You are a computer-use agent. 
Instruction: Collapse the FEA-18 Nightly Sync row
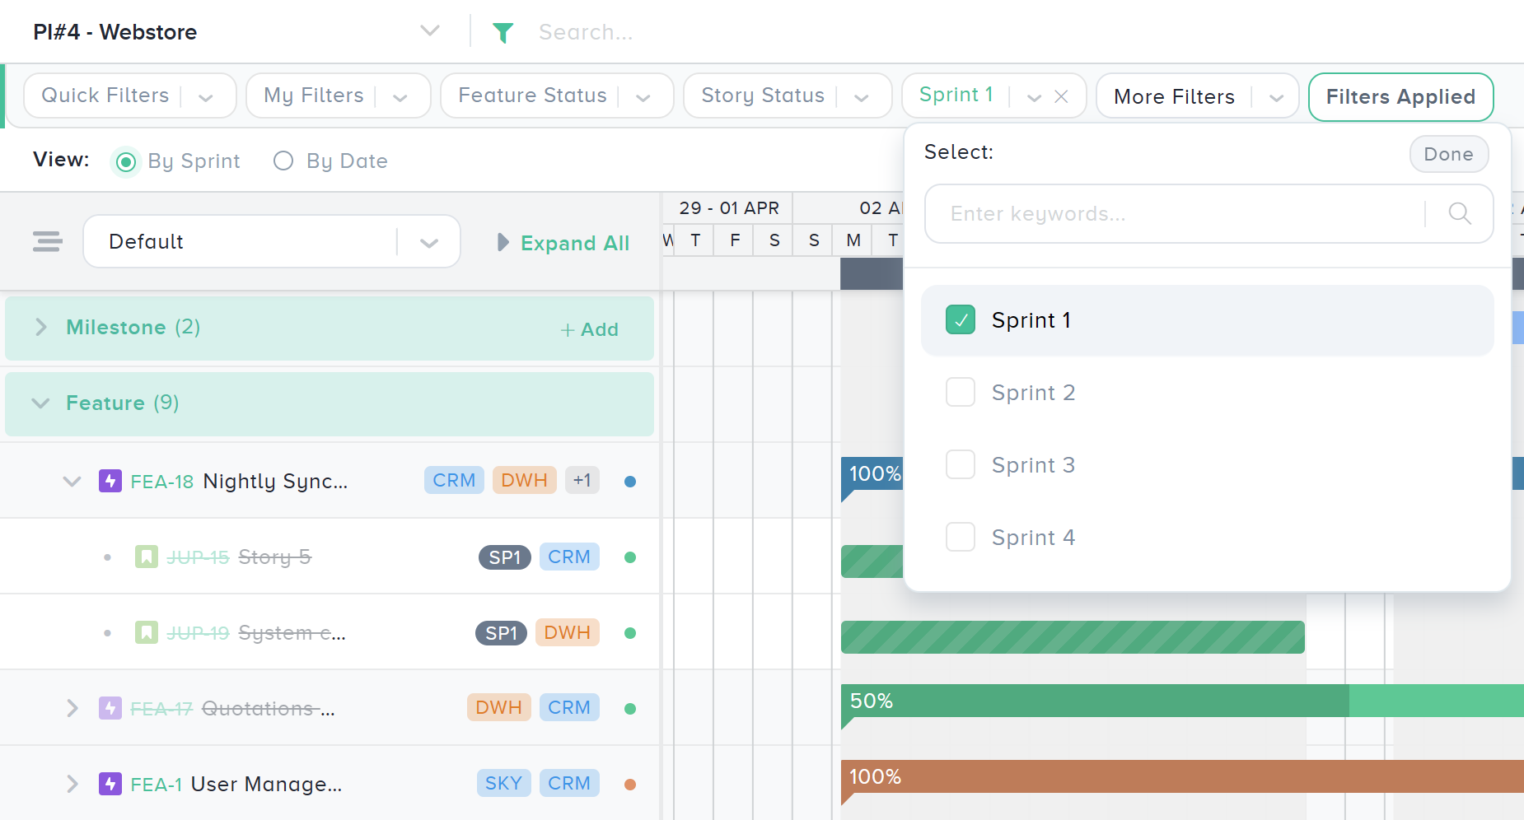(x=72, y=481)
